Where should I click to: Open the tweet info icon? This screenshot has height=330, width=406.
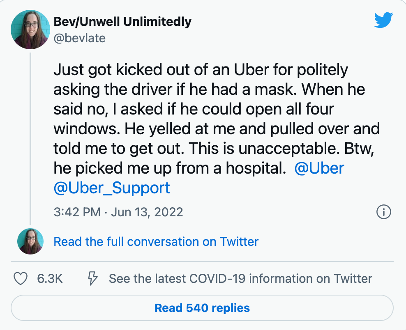pos(383,212)
